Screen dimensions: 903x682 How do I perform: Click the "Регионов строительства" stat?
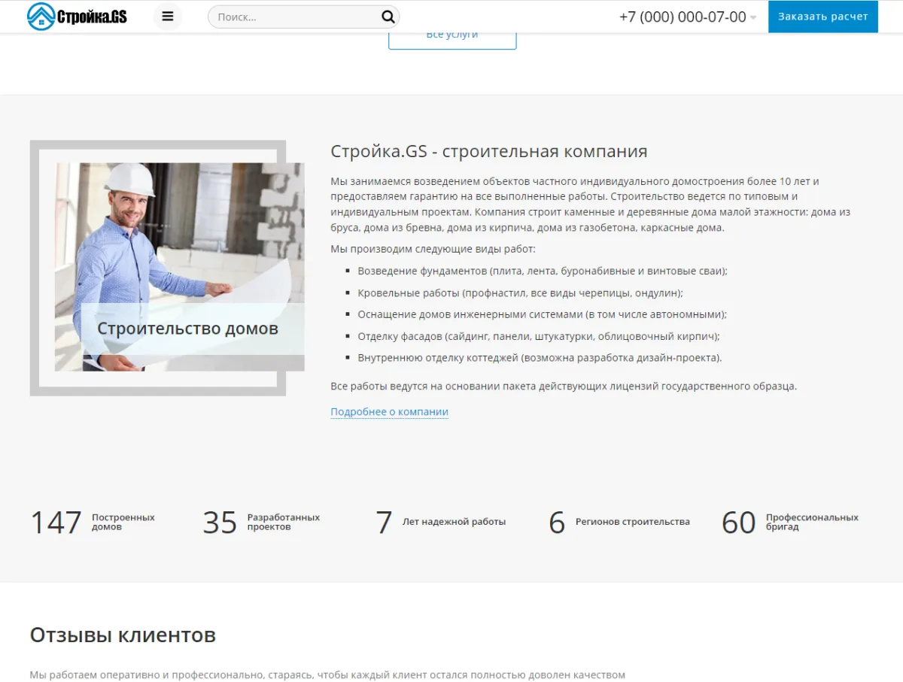(621, 521)
